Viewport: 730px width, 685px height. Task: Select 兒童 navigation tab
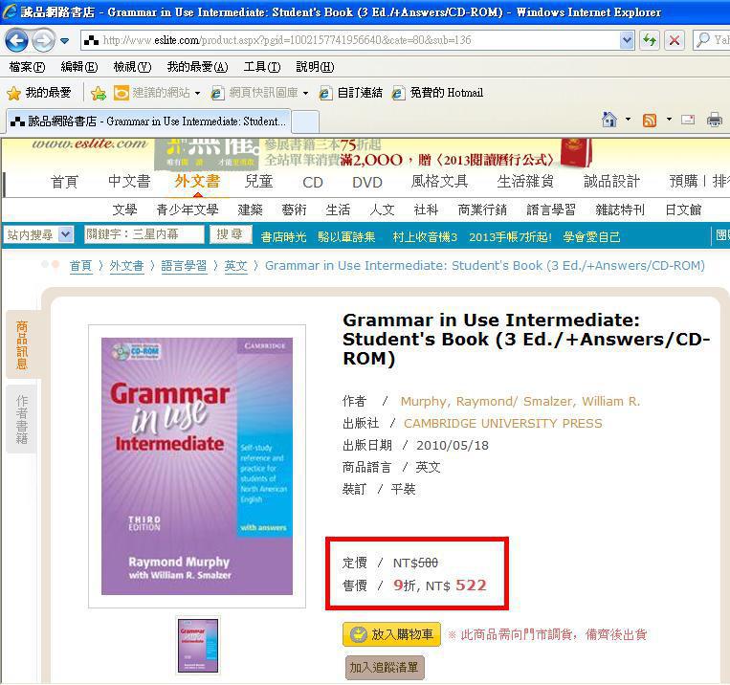259,181
